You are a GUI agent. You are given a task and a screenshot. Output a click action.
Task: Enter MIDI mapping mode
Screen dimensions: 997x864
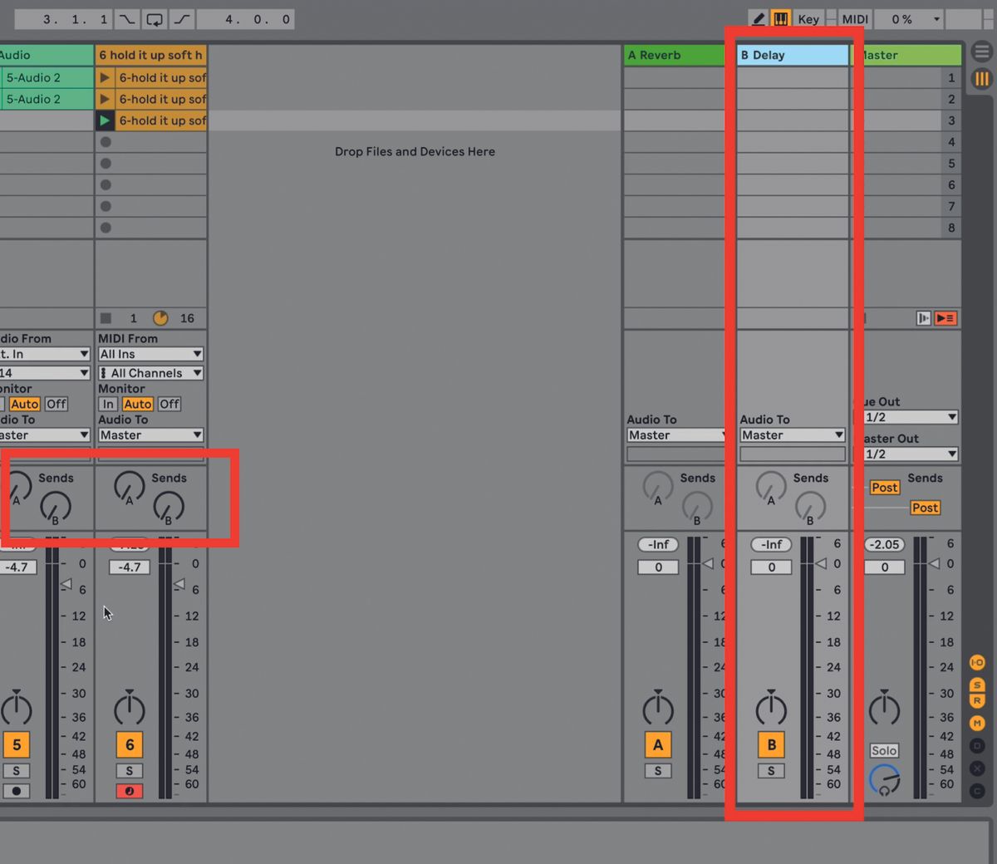pyautogui.click(x=854, y=18)
